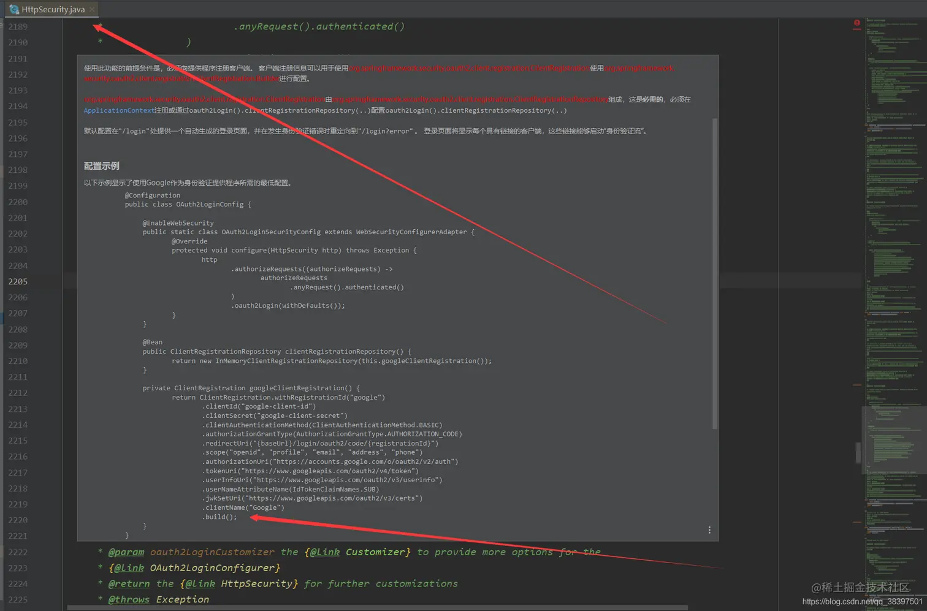Click the documentation popup vertical scrollbar

point(715,273)
